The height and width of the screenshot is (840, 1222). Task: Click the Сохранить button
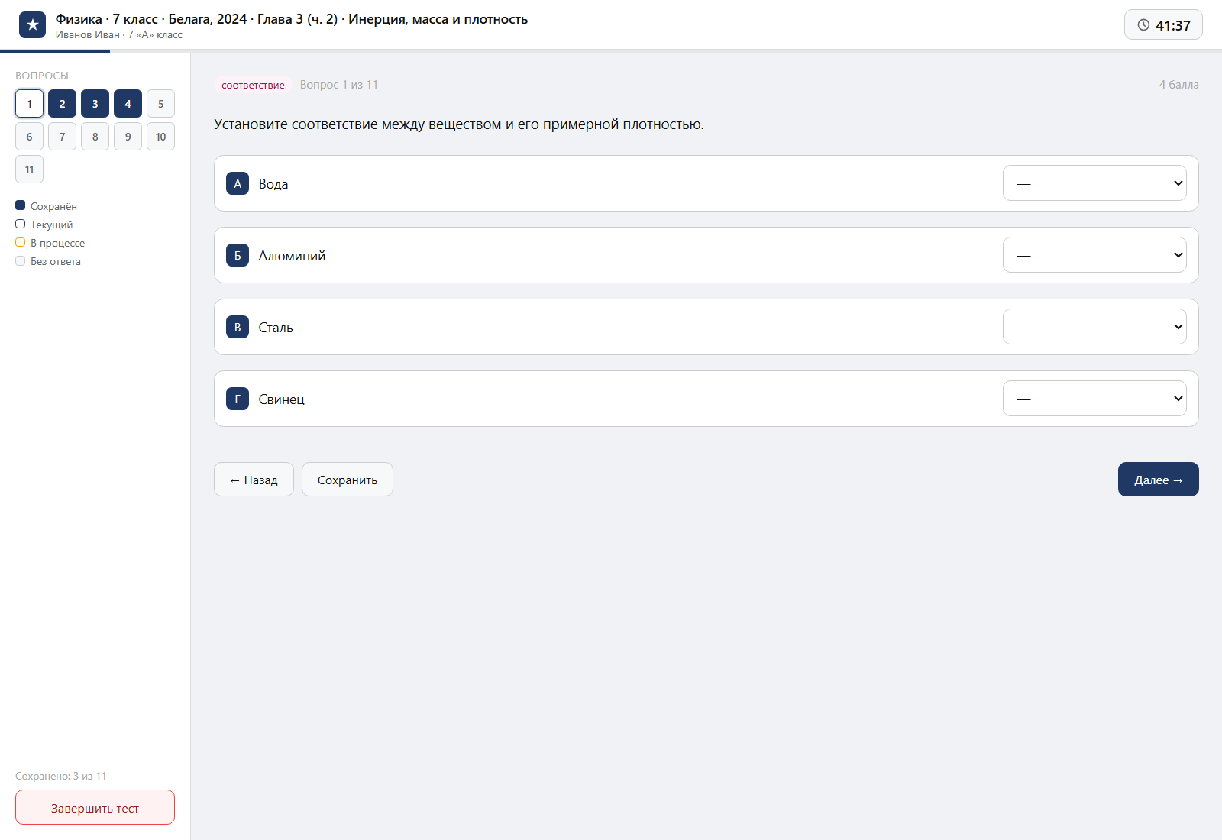(348, 480)
